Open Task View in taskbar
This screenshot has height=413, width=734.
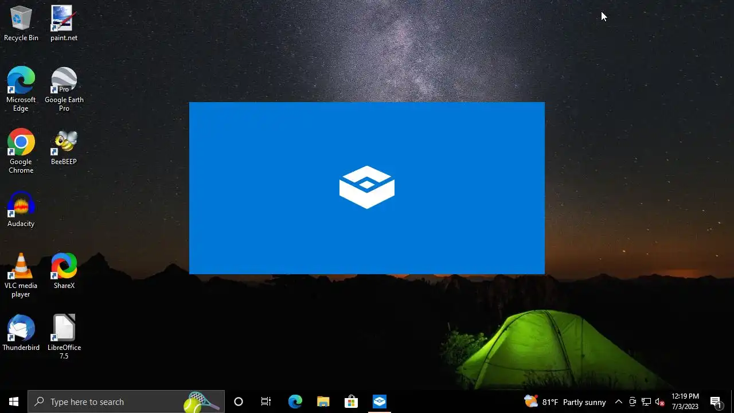click(266, 402)
